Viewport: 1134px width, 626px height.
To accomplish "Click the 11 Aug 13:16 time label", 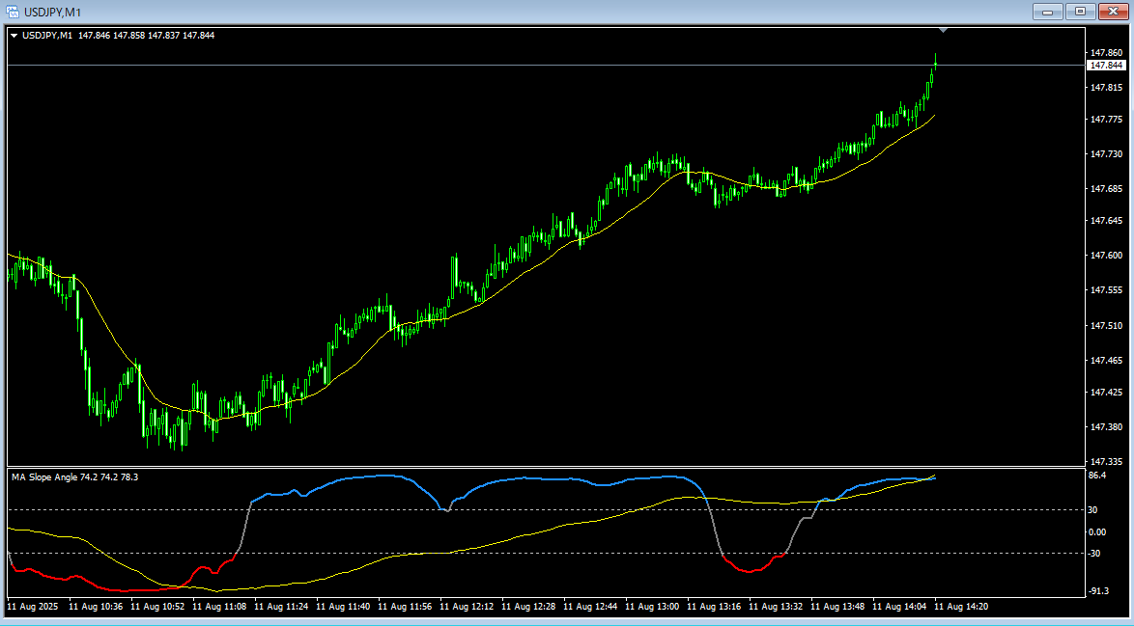I will point(715,608).
